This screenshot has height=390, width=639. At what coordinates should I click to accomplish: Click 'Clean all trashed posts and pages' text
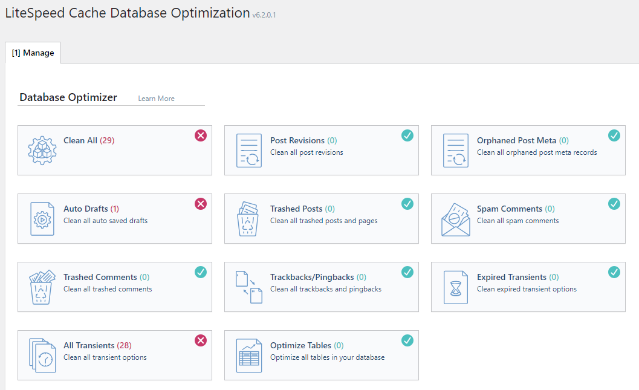point(323,221)
